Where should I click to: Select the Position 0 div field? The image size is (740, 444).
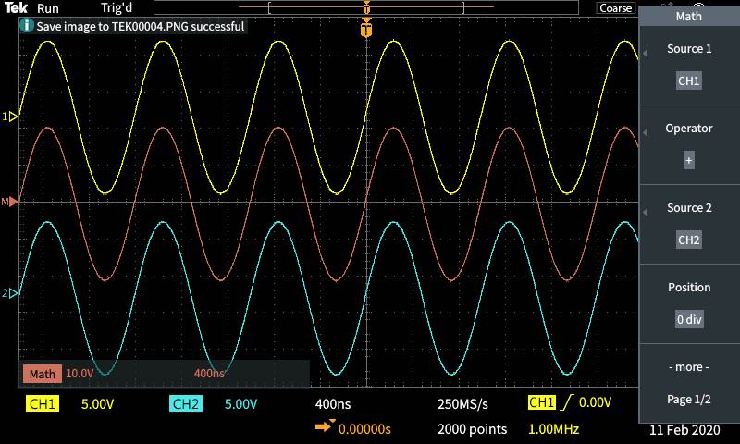[689, 319]
